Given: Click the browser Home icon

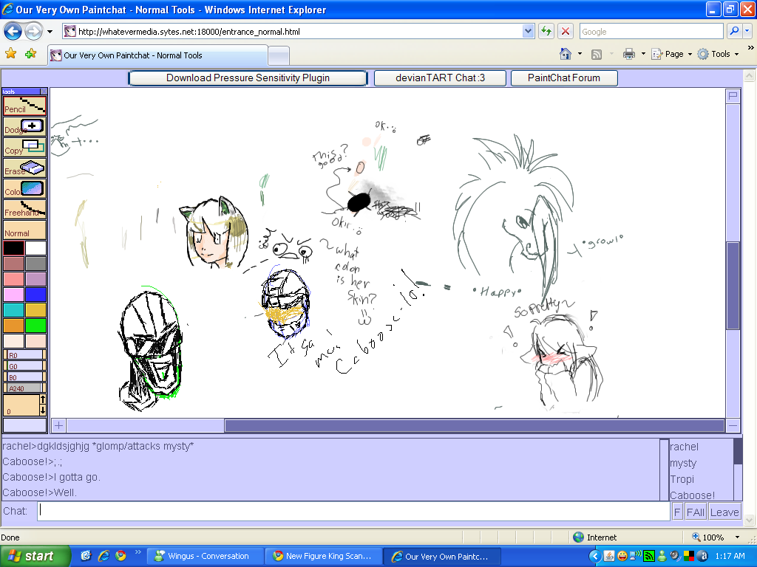Looking at the screenshot, I should [x=565, y=55].
